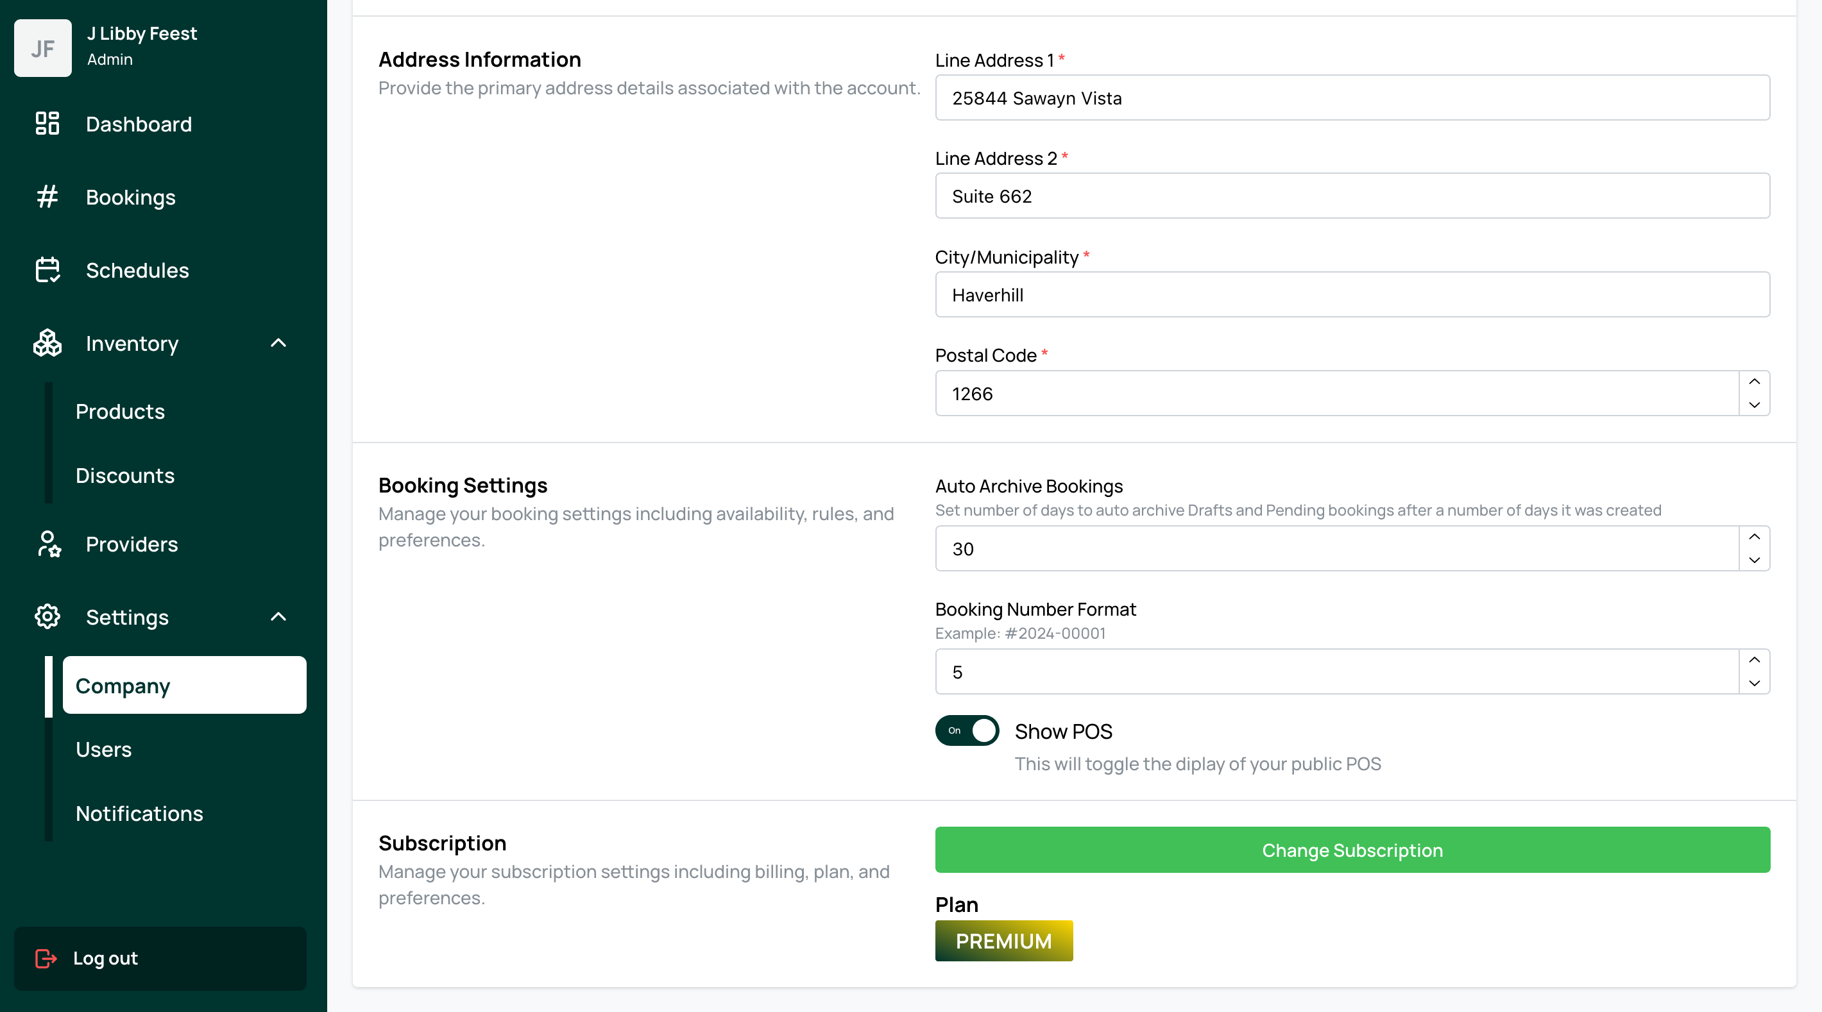1822x1012 pixels.
Task: Click the Example: #2024-00001 hint text
Action: coord(1020,633)
